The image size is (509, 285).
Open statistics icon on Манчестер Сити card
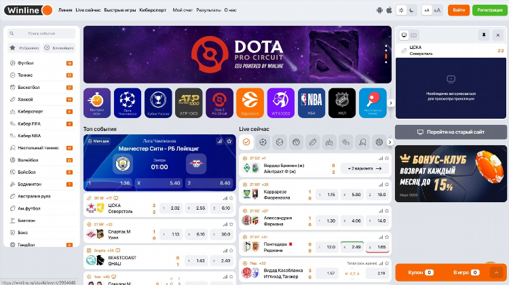[x=219, y=141]
